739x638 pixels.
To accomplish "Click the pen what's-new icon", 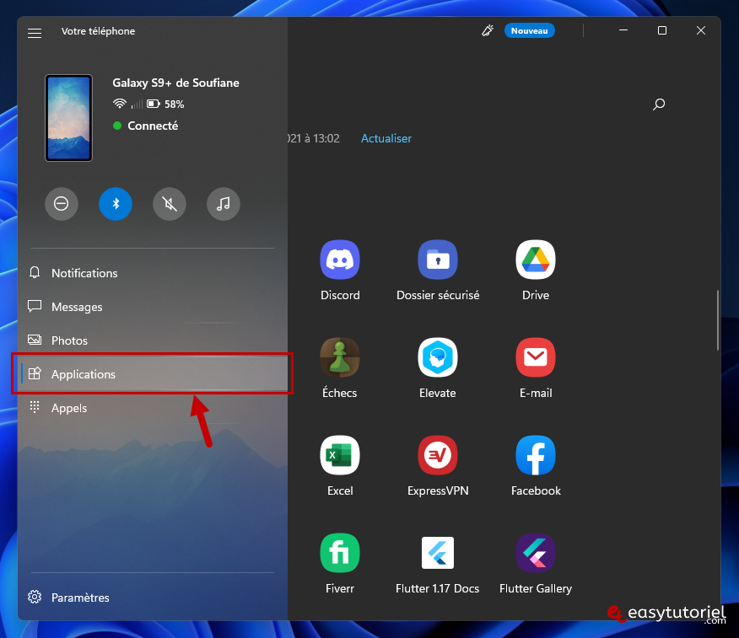I will [488, 30].
